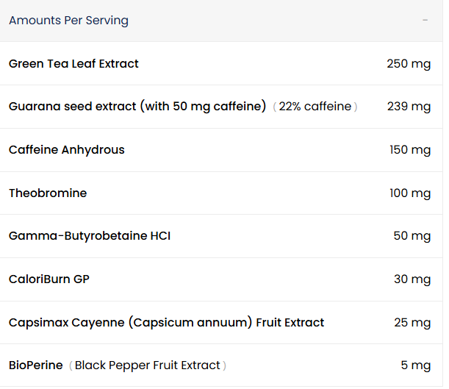Click the 239 mg amount
This screenshot has width=449, height=389.
click(409, 107)
